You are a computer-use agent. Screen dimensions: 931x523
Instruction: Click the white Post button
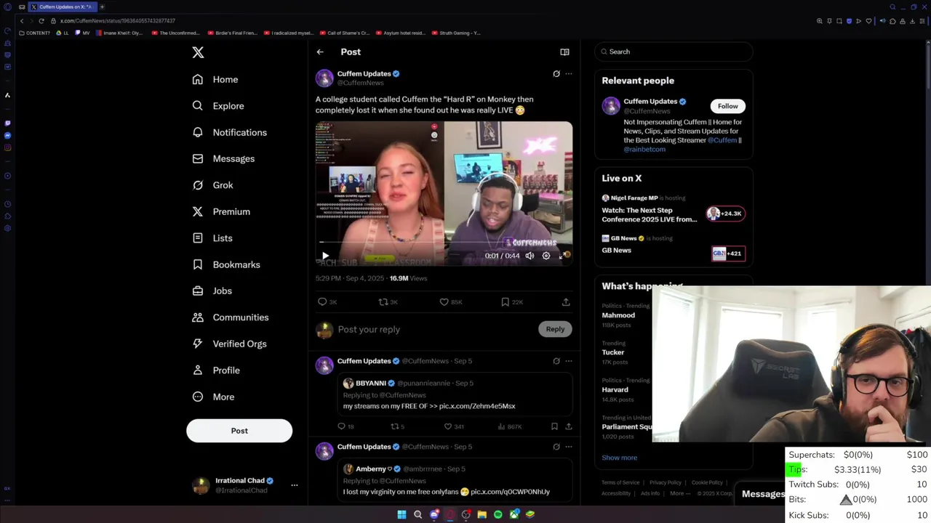pos(239,431)
